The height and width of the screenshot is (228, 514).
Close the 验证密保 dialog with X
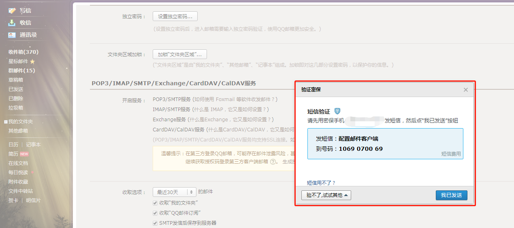[466, 90]
